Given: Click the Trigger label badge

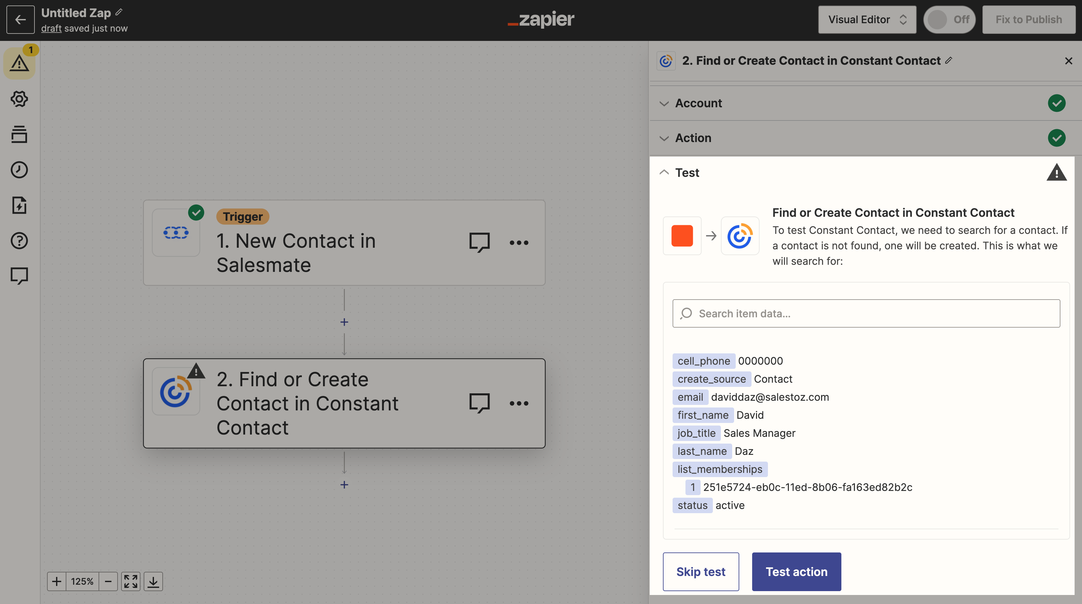Looking at the screenshot, I should [242, 216].
